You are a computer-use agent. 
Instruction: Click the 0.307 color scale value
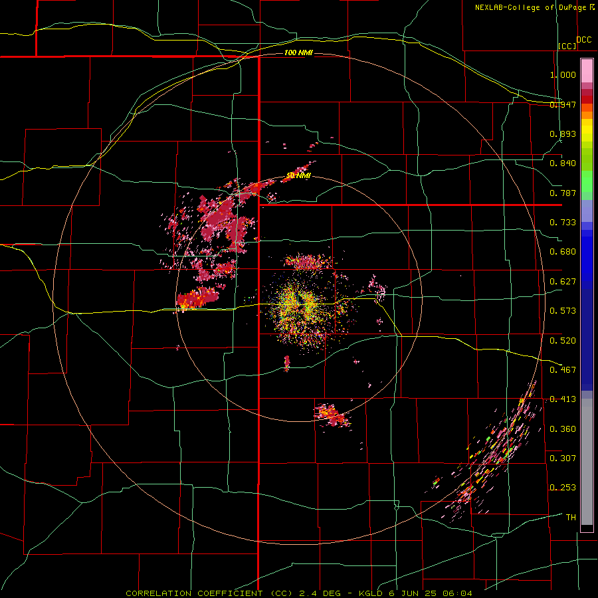click(563, 458)
